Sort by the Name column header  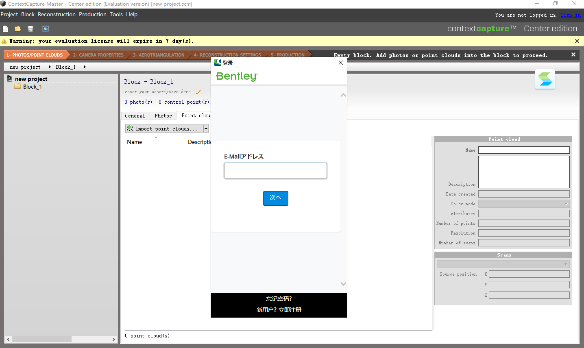click(x=155, y=142)
